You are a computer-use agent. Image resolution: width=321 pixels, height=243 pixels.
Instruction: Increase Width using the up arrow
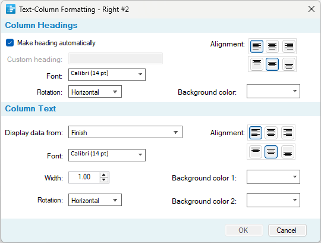coord(104,175)
